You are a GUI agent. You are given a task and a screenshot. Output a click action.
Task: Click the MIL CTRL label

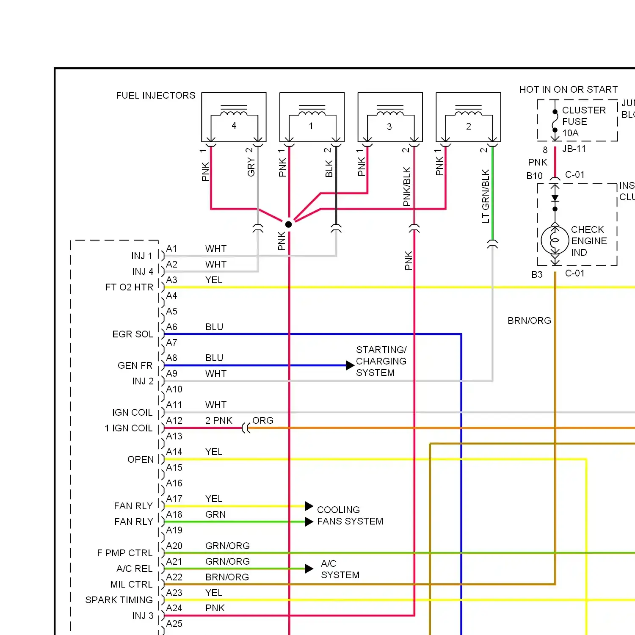click(x=131, y=585)
